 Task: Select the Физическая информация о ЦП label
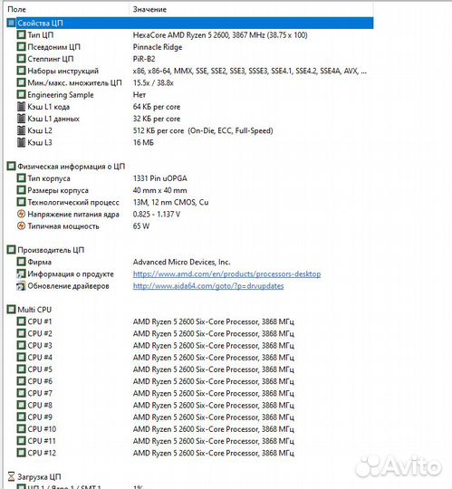72,167
